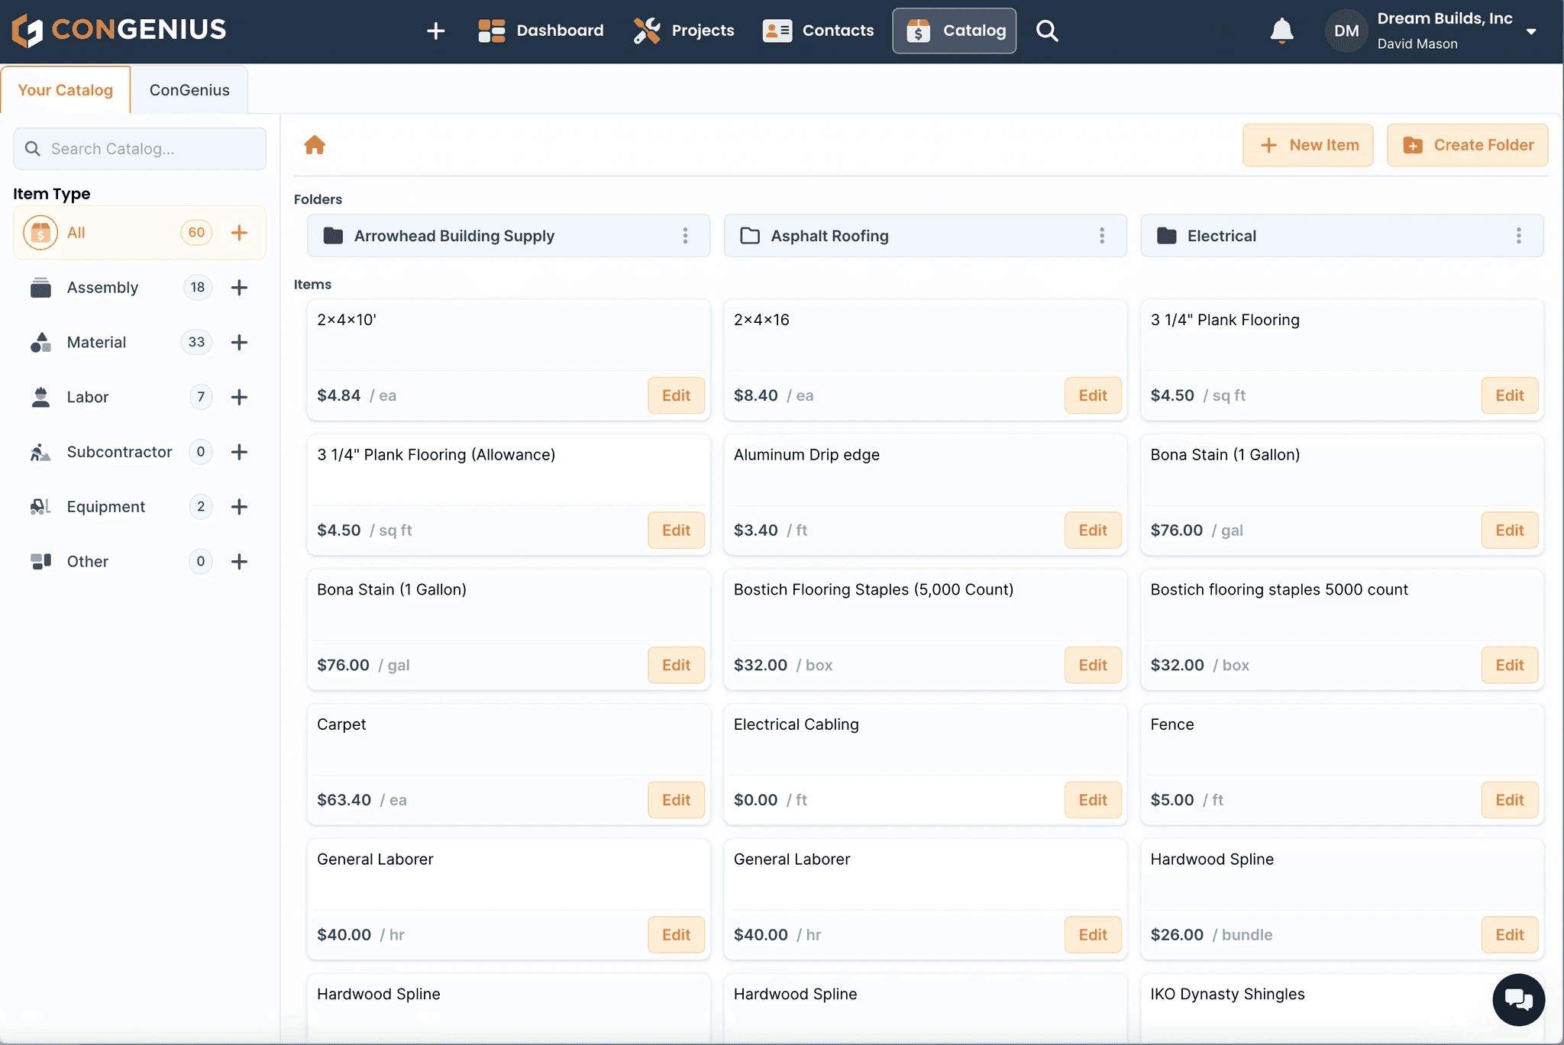Add a new Assembly with its plus icon

click(x=239, y=288)
